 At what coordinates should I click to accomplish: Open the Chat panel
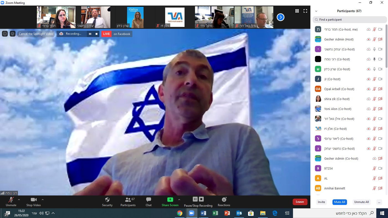coord(149,201)
